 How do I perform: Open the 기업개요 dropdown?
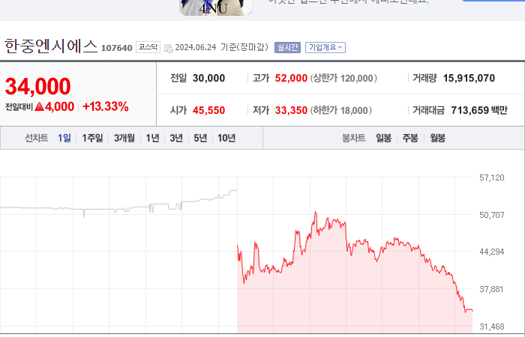325,47
